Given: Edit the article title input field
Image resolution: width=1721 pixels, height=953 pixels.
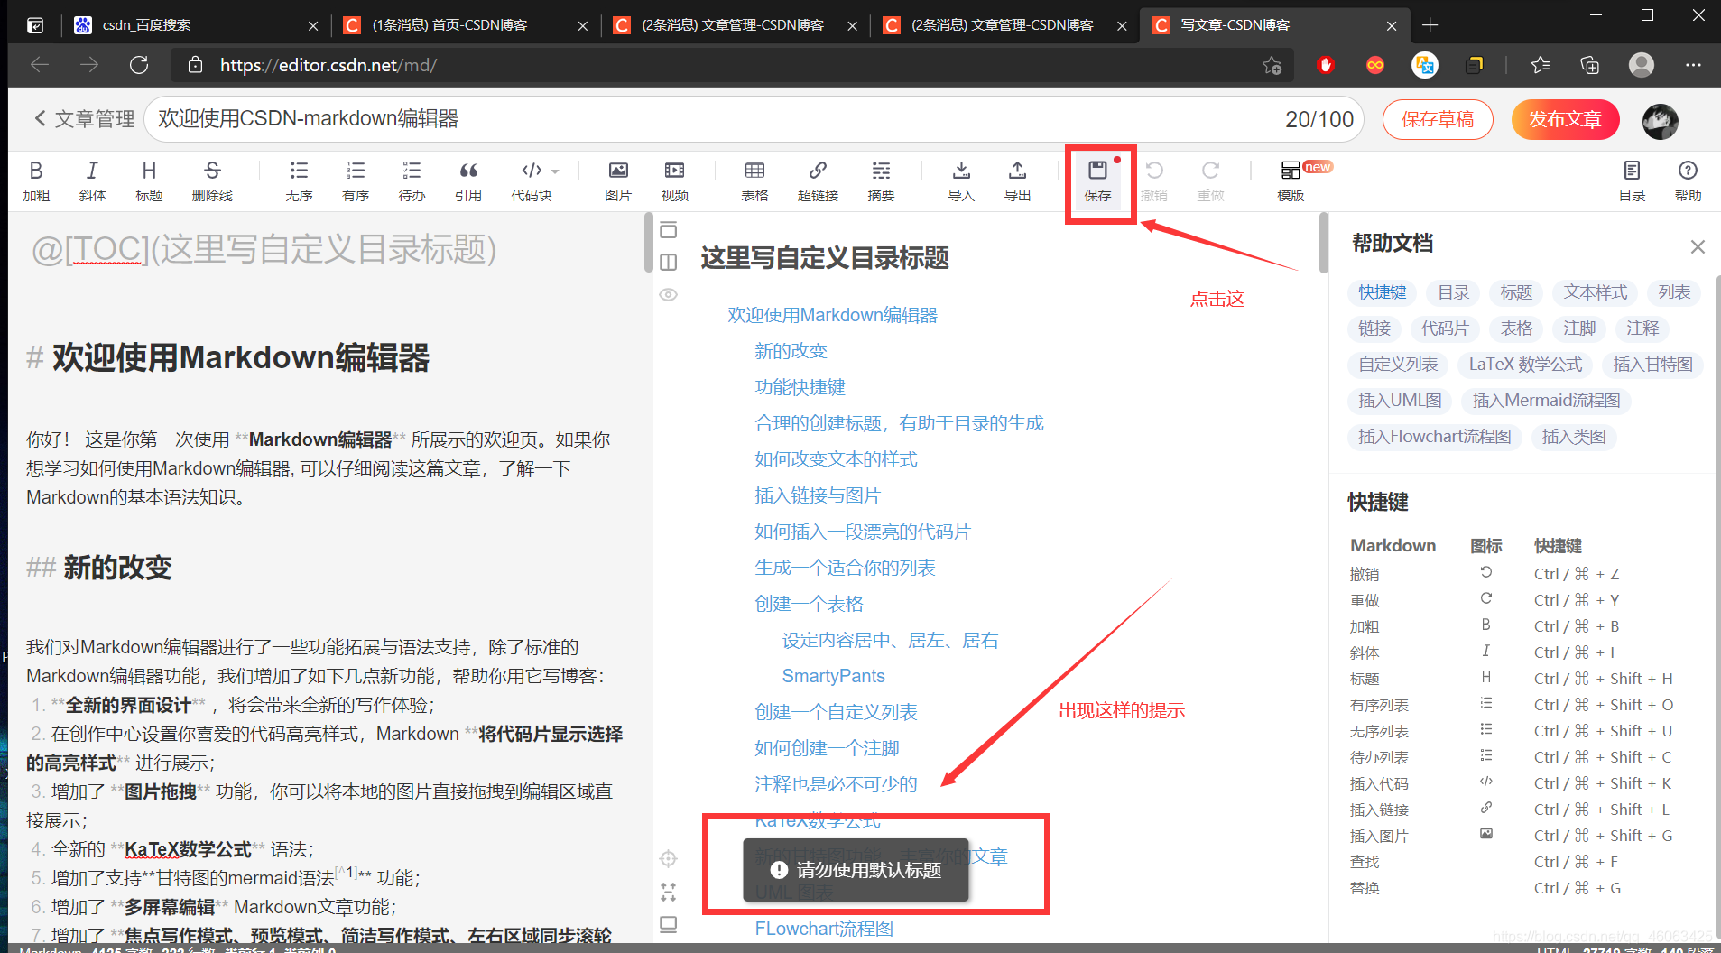Looking at the screenshot, I should [x=753, y=119].
